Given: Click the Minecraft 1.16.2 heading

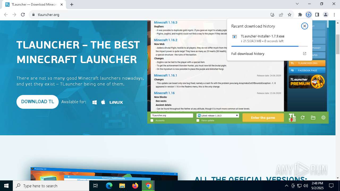Looking at the screenshot, I should pyautogui.click(x=165, y=40).
